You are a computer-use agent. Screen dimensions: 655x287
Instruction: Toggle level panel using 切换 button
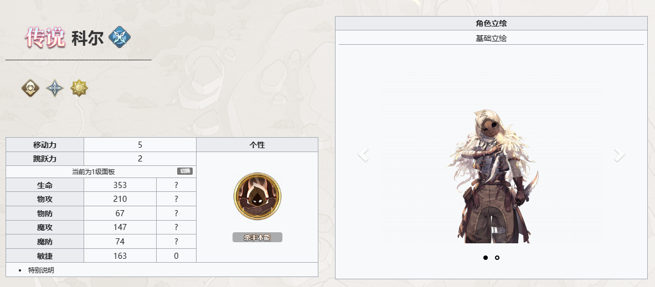[x=184, y=171]
